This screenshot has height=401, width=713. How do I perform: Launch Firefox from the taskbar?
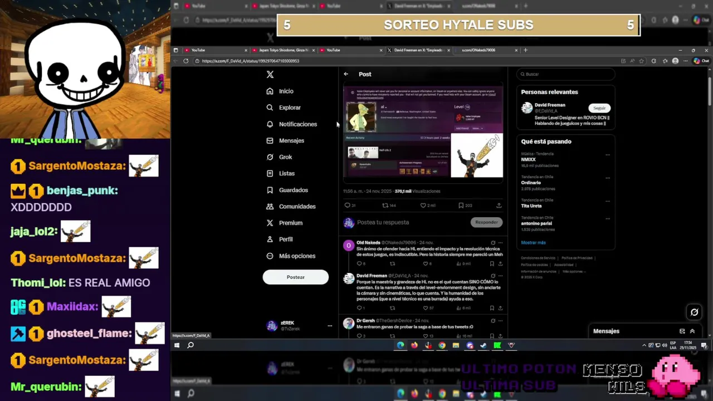tap(414, 345)
